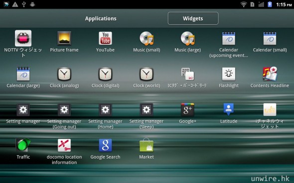This screenshot has width=294, height=183.
Task: Open the Contents Headline widget
Action: (270, 74)
